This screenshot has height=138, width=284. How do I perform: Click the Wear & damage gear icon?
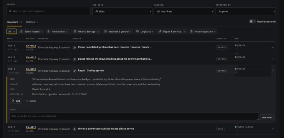point(75,31)
